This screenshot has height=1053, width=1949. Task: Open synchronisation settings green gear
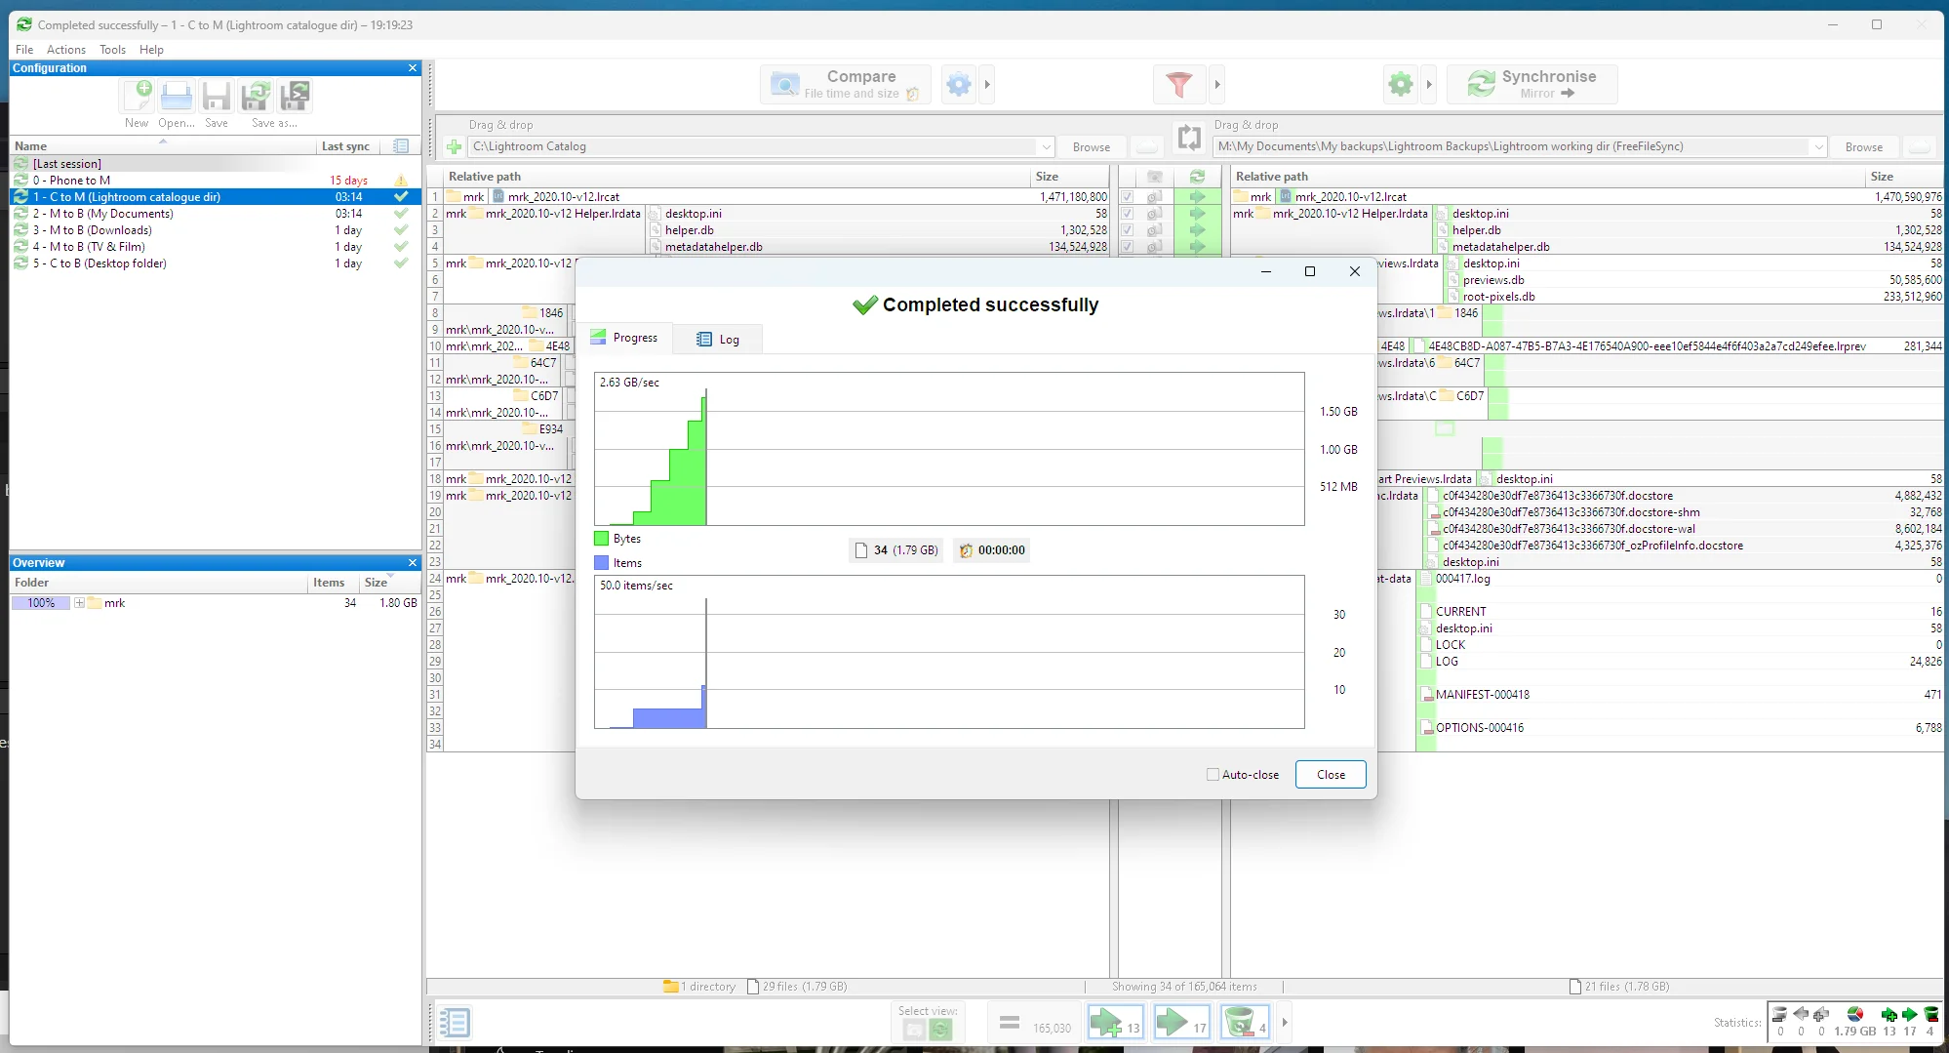(1401, 85)
